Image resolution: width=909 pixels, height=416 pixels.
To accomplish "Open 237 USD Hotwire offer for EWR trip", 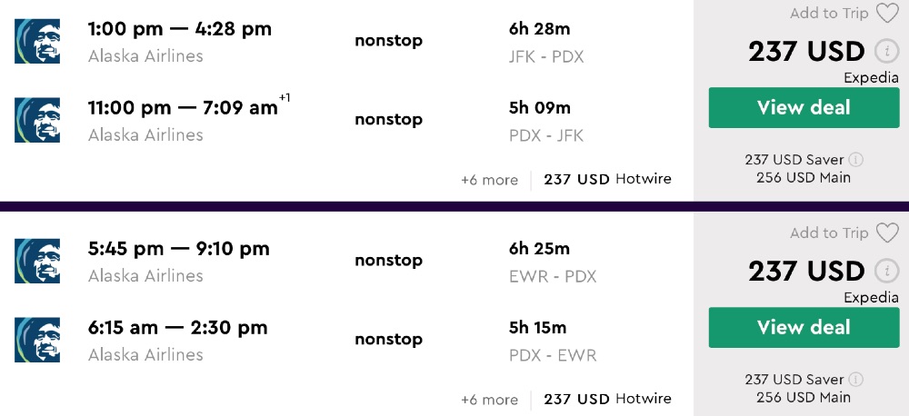I will coord(607,400).
